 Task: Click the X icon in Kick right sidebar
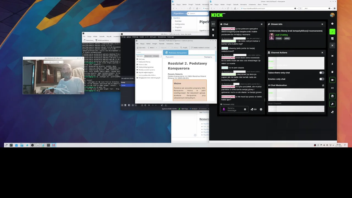tap(332, 45)
